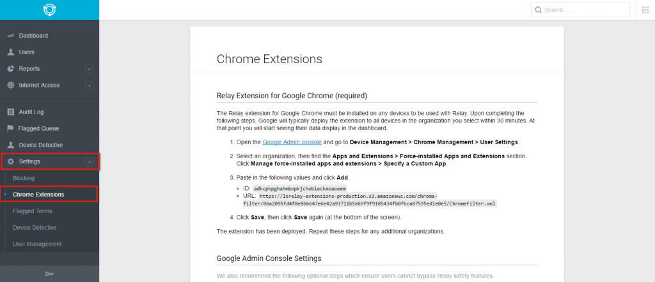Screen dimensions: 655x282
Task: Click the Settings gear icon
Action: [11, 161]
